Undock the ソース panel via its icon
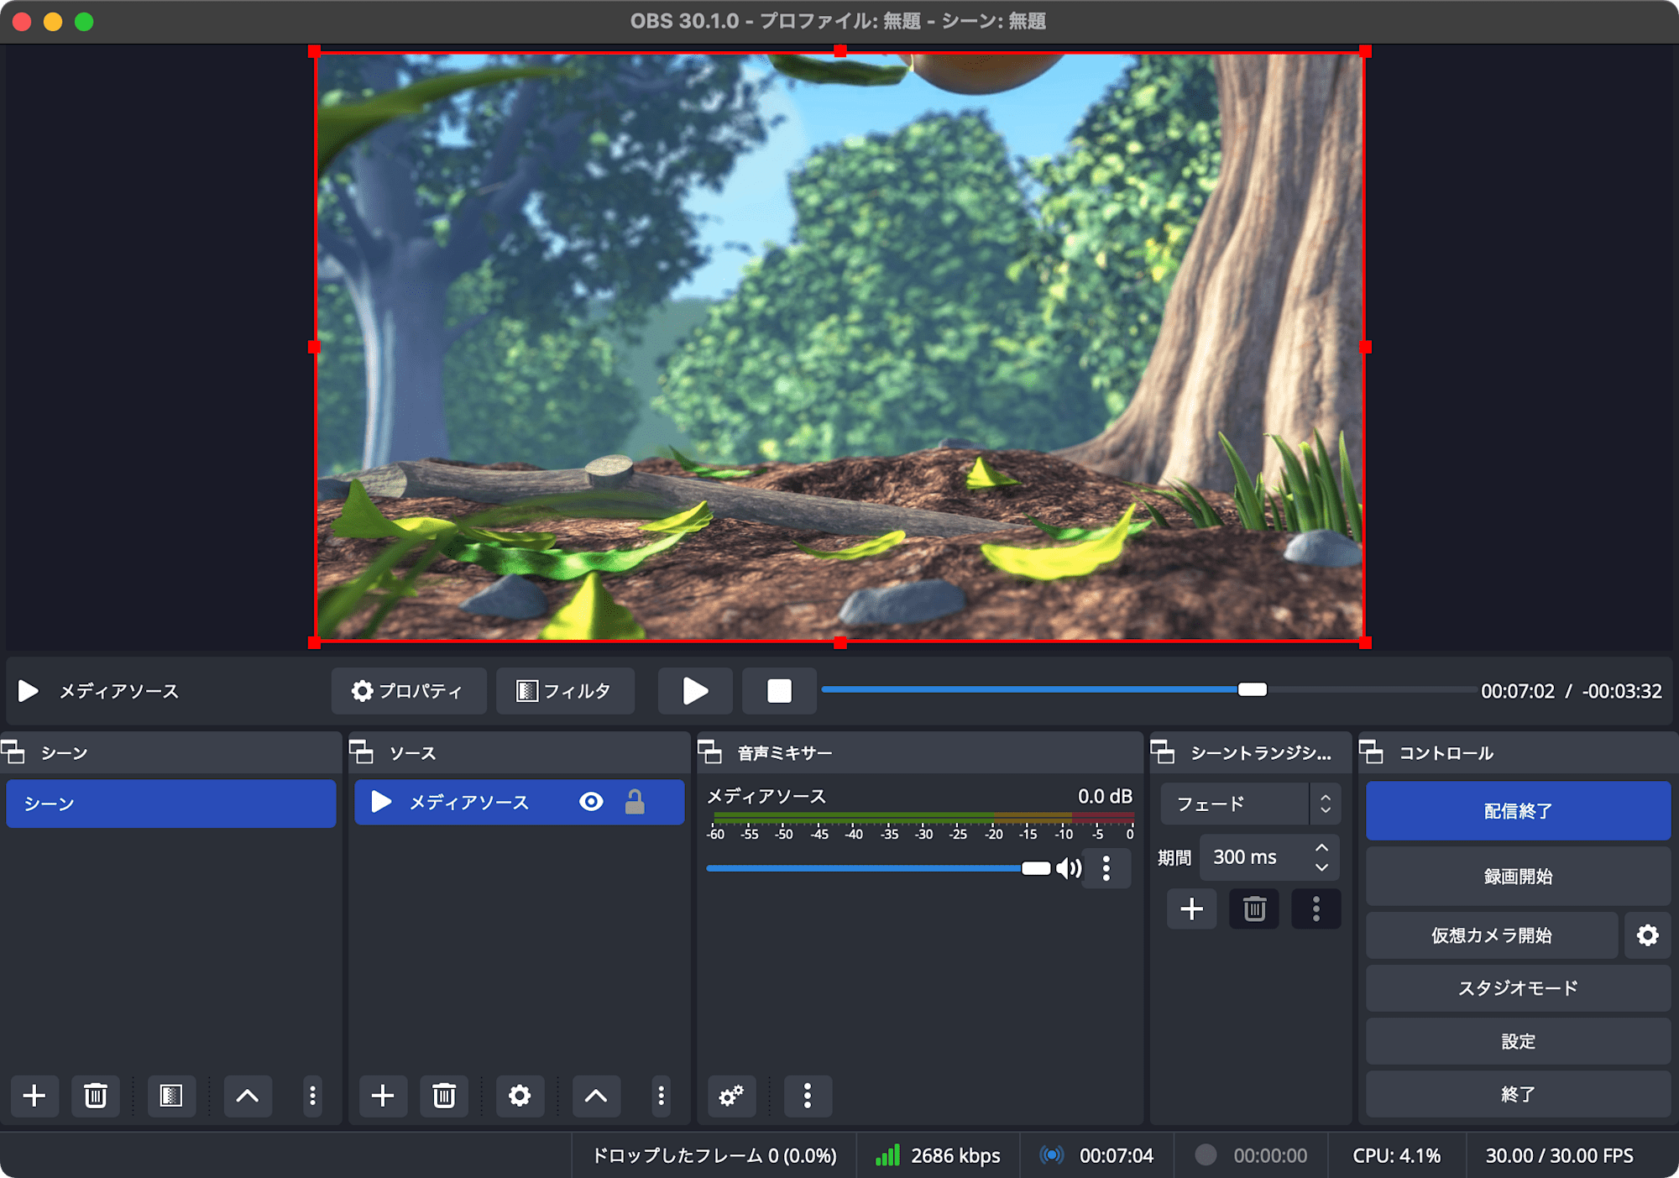 coord(362,751)
